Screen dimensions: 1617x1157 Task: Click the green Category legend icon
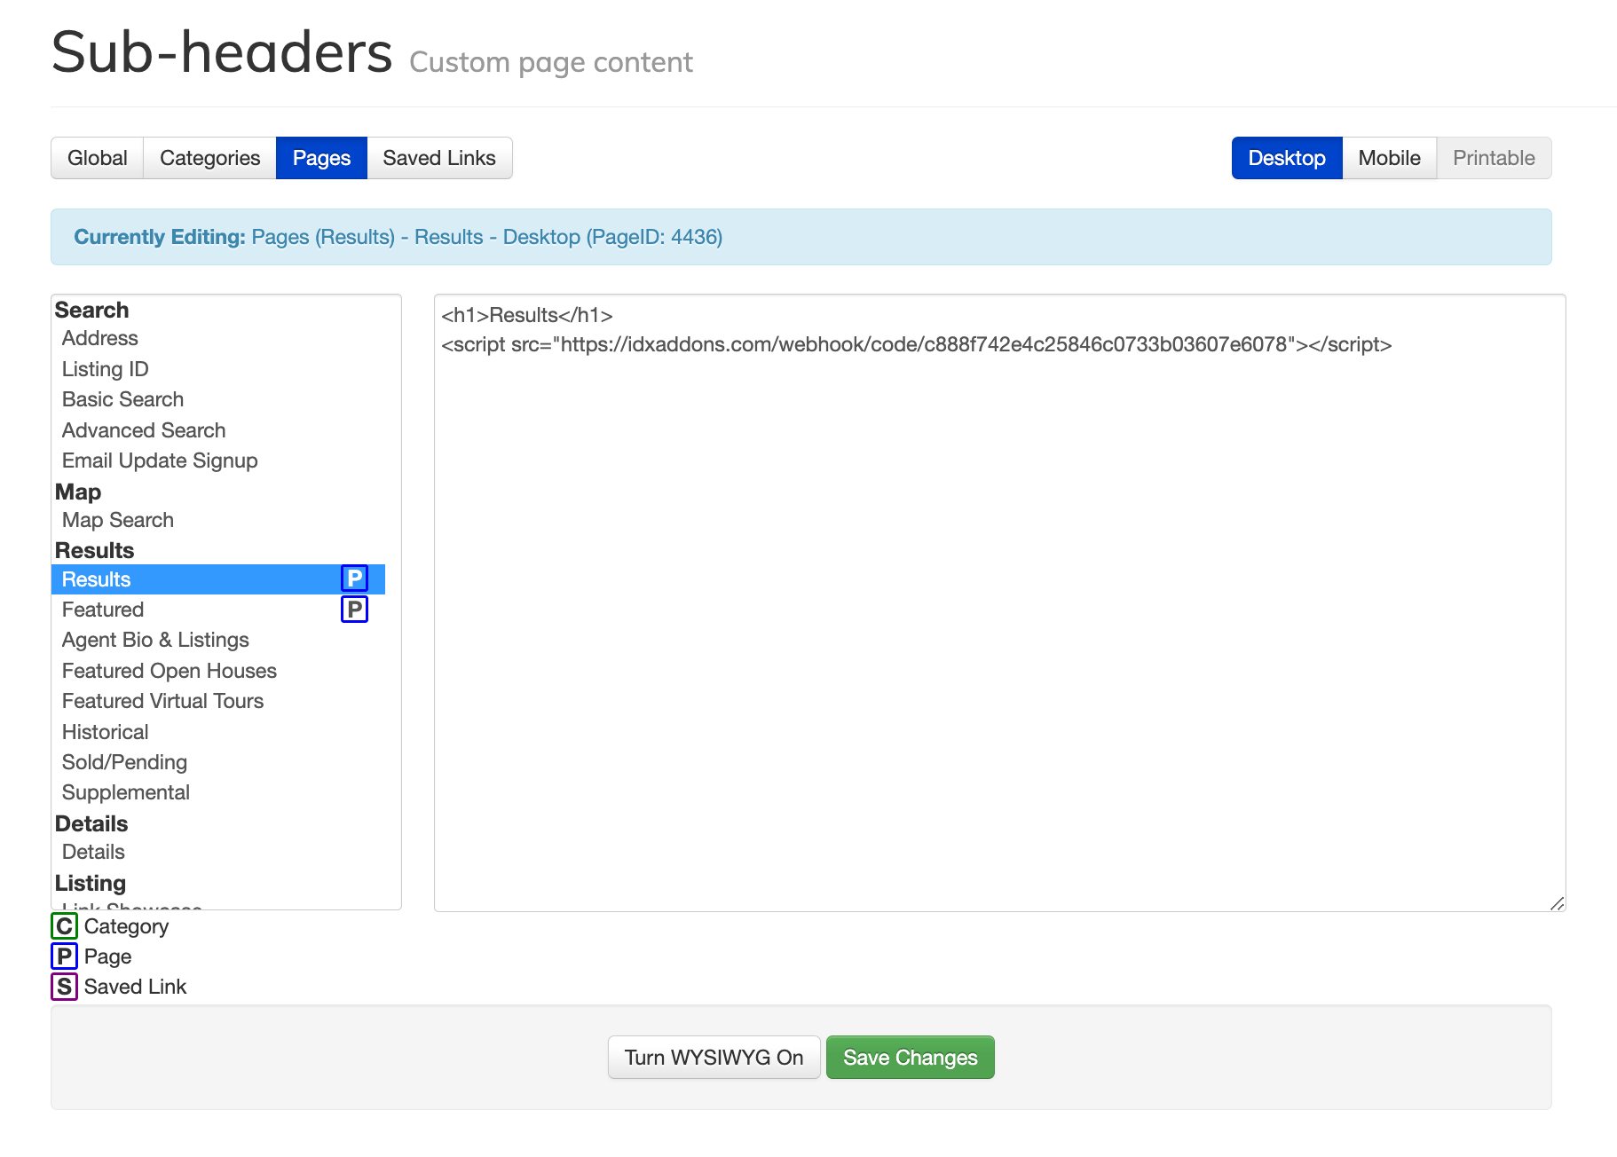click(x=64, y=926)
